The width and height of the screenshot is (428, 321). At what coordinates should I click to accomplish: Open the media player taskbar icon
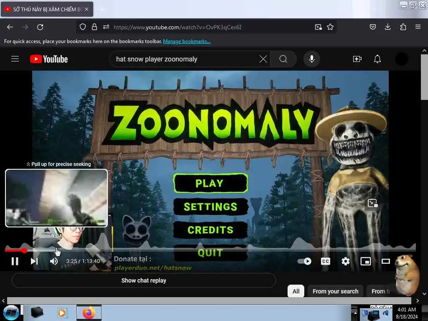tap(63, 313)
